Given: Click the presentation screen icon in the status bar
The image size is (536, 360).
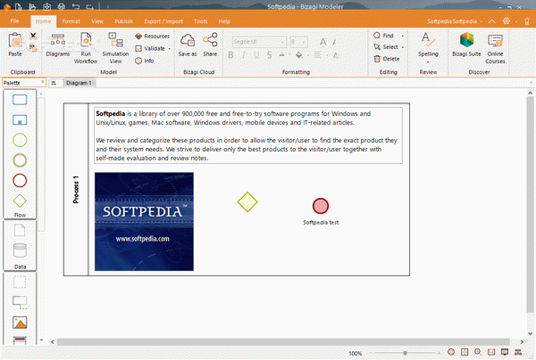Looking at the screenshot, I should [505, 352].
